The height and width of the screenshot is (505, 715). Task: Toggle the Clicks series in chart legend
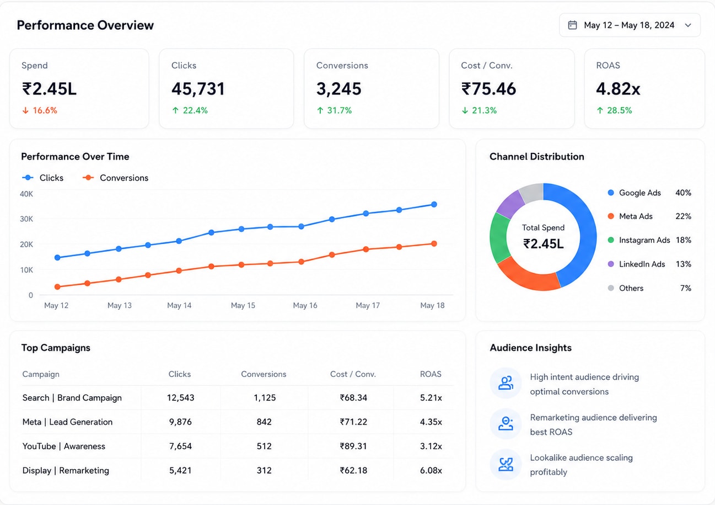(42, 178)
